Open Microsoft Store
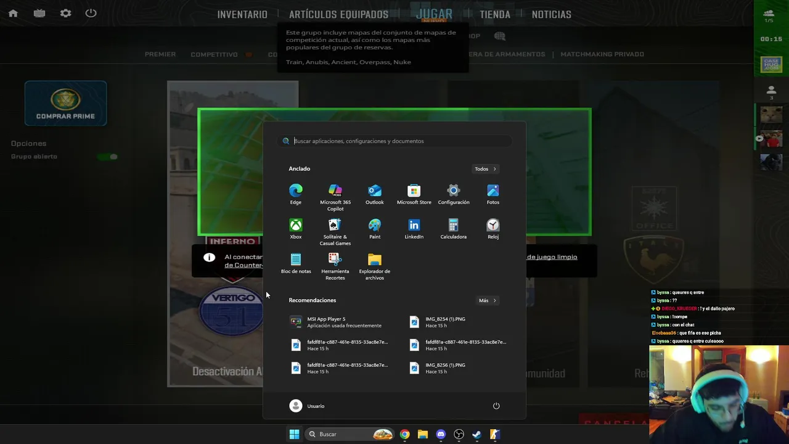Screen dimensions: 789x444 click(414, 194)
